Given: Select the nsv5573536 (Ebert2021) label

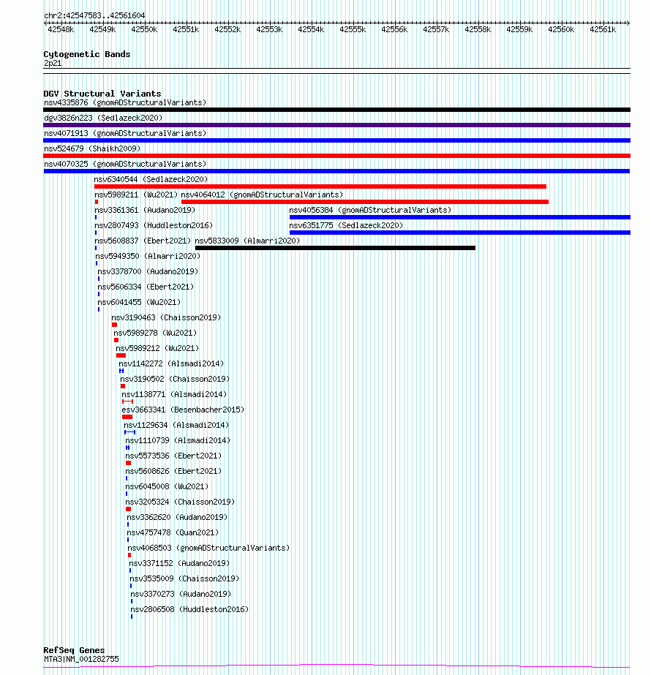Looking at the screenshot, I should tap(173, 456).
